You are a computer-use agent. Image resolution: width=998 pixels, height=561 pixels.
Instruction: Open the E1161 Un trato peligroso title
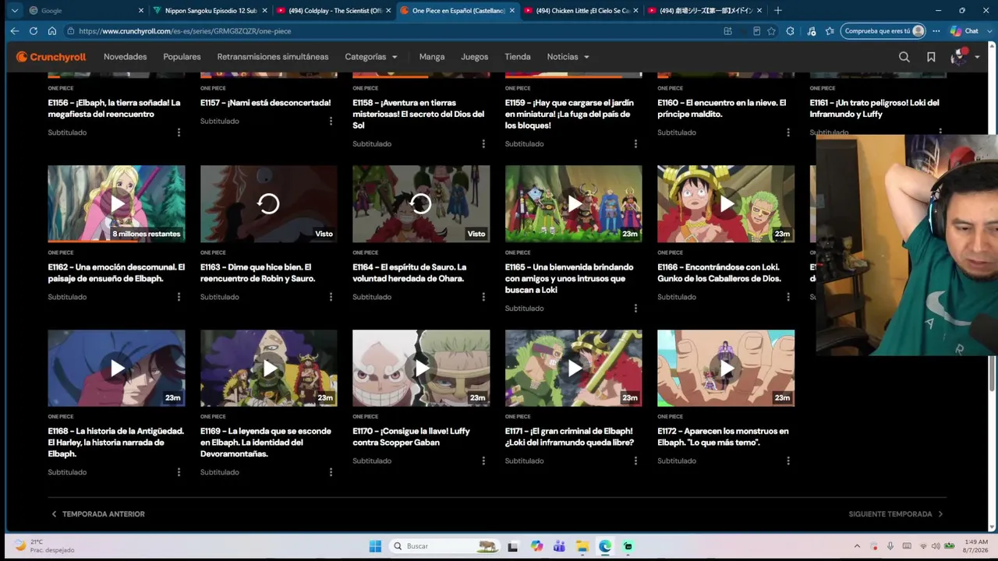point(874,108)
